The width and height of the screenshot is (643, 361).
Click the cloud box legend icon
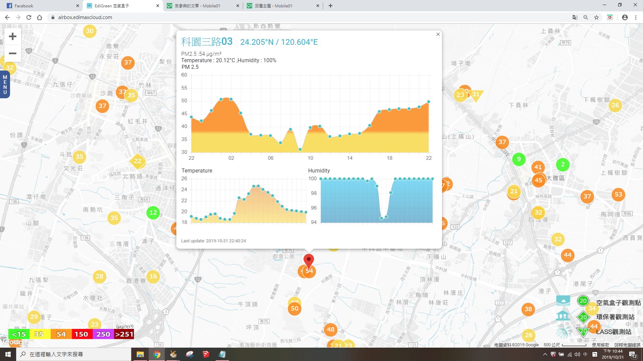pos(563,300)
